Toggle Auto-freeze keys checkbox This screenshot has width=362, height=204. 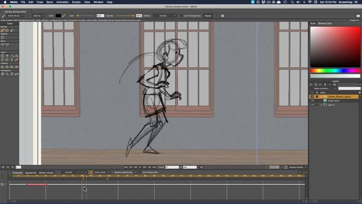pos(140,172)
